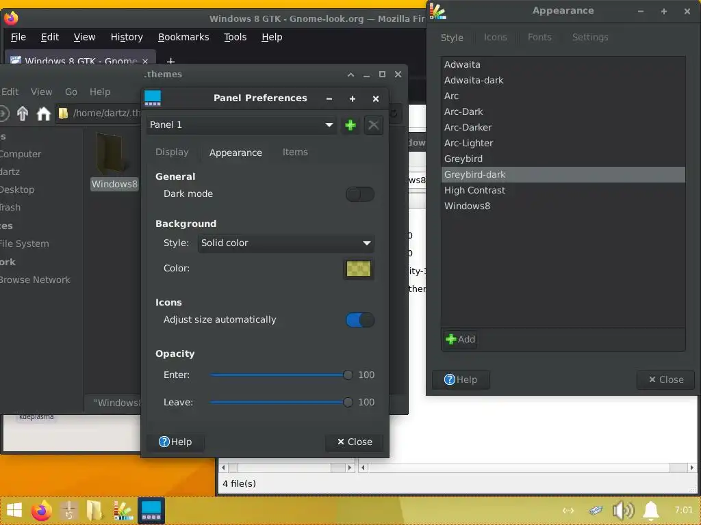Open the file manager taskbar icon

94,510
